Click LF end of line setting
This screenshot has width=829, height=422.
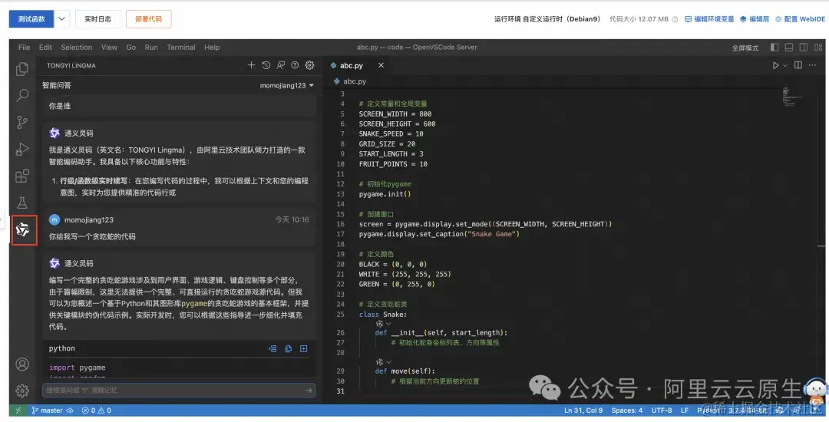[x=685, y=410]
